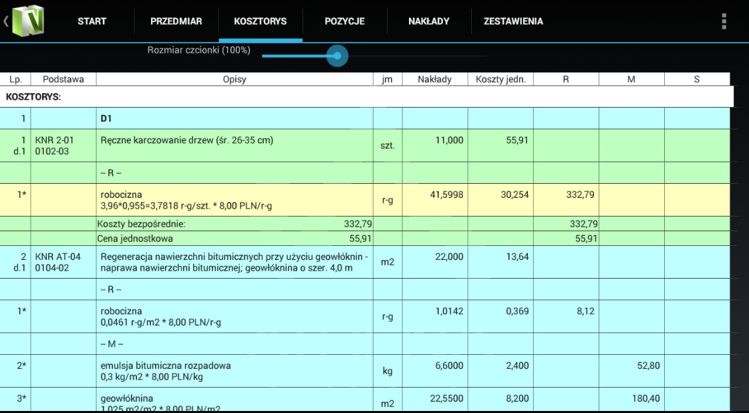Screen dimensions: 749x413
Task: Select the Cena jednostkowa row
Action: pyautogui.click(x=365, y=238)
